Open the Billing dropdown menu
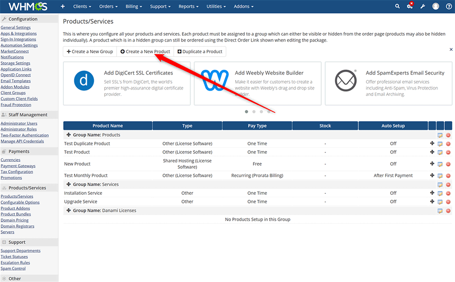Screen dimensions: 455x282 (134, 6)
